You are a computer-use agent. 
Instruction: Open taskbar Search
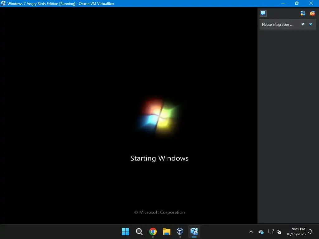pos(139,232)
